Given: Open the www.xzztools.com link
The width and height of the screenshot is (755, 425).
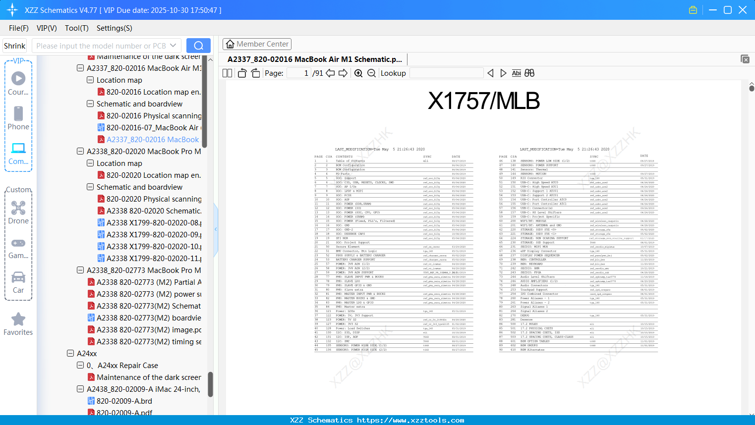Looking at the screenshot, I should pos(411,420).
